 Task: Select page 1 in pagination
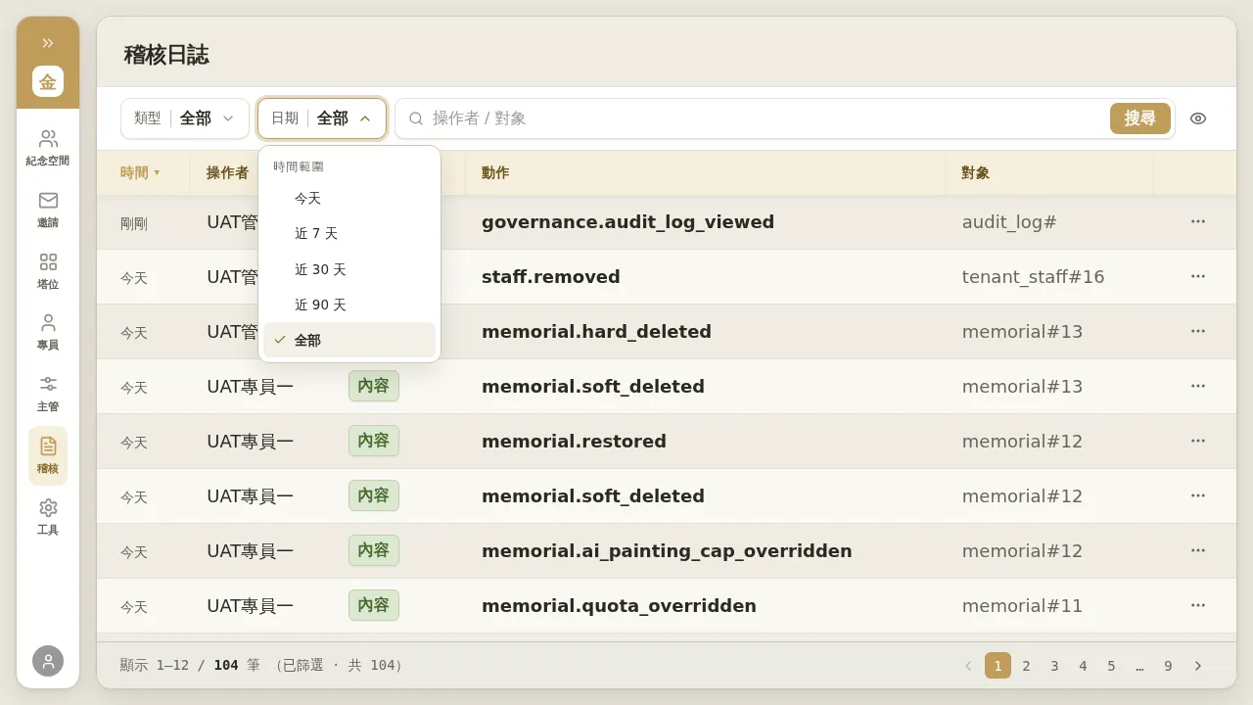click(x=998, y=666)
